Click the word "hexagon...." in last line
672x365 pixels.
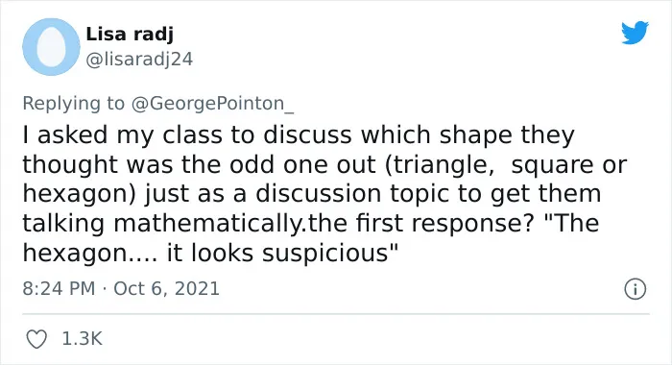90,254
